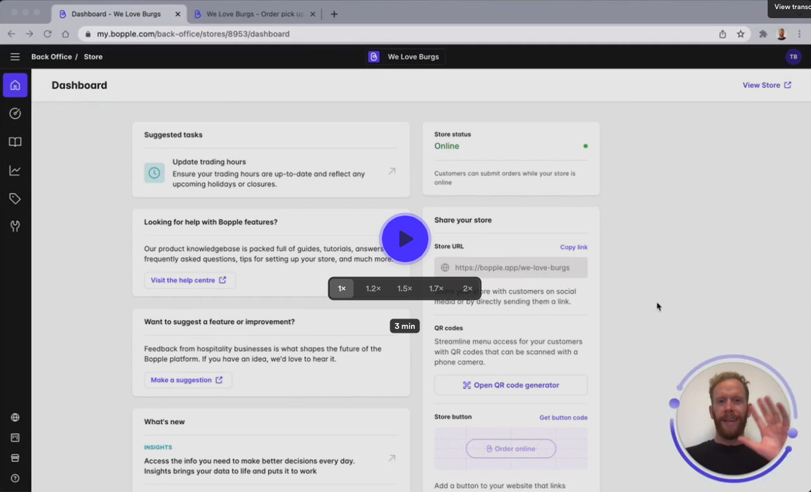Viewport: 811px width, 492px height.
Task: Click the arrow beside Update trading hours
Action: [x=392, y=172]
